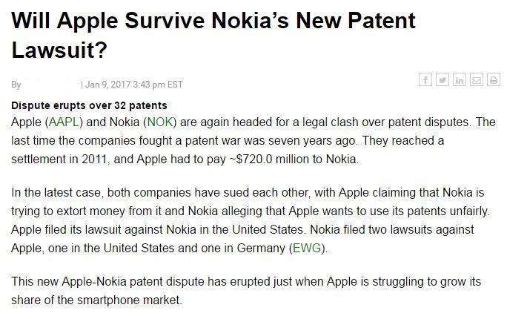Screen dimensions: 507x319
Task: Share article on LinkedIn icon
Action: (x=460, y=79)
